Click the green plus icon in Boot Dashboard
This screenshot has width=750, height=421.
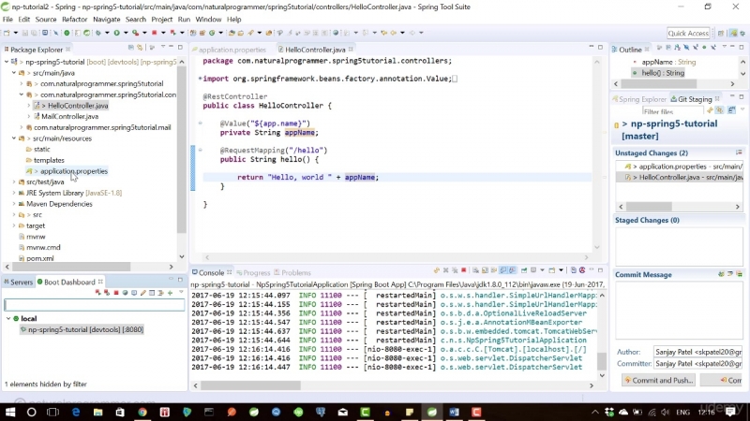pos(170,293)
